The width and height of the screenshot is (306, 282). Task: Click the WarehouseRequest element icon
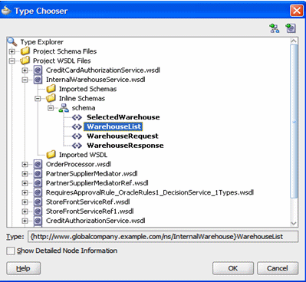tap(77, 136)
